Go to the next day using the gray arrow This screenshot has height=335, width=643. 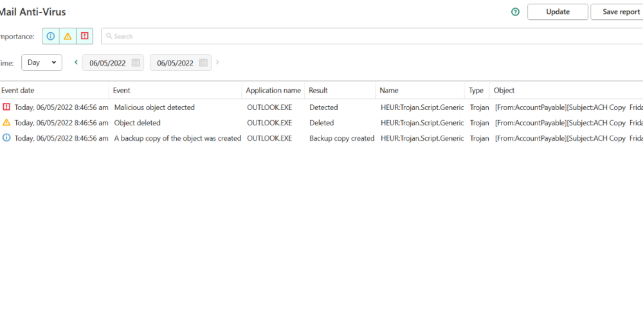click(x=217, y=62)
